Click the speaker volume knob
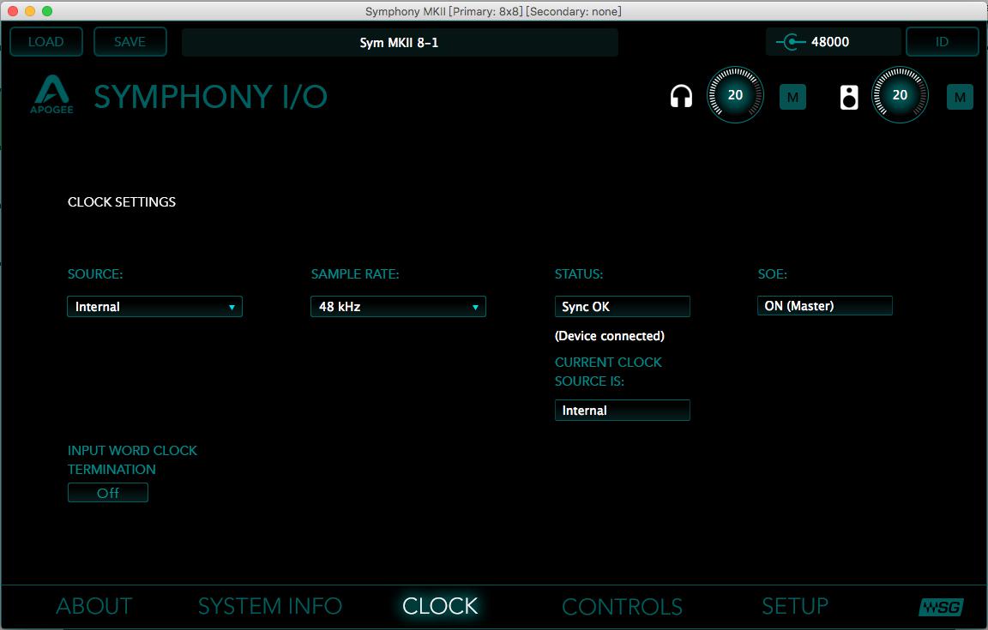988x630 pixels. tap(900, 95)
